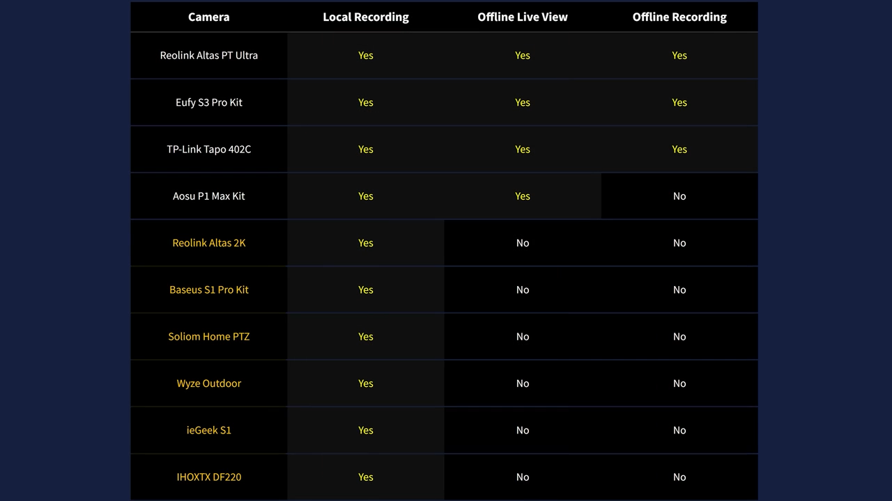The image size is (892, 501).
Task: Click Offline Recording Yes for Eufy S3 Pro Kit
Action: tap(679, 102)
